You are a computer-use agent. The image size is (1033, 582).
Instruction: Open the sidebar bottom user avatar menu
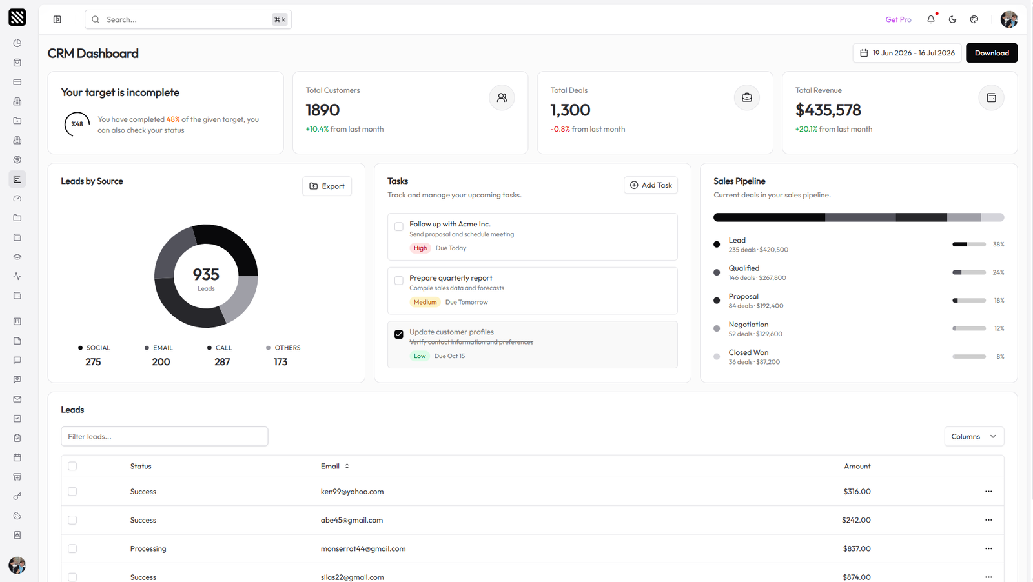click(17, 565)
